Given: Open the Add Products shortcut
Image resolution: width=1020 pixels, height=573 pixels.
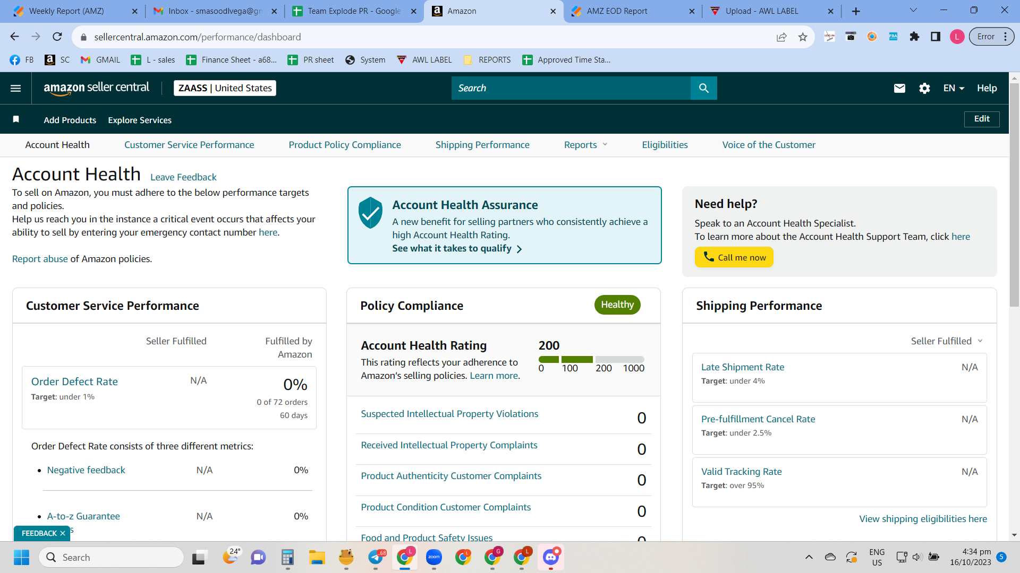Looking at the screenshot, I should coord(70,120).
